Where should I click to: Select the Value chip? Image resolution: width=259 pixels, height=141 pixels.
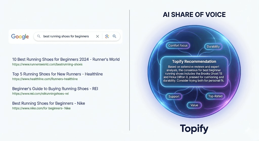[194, 105]
